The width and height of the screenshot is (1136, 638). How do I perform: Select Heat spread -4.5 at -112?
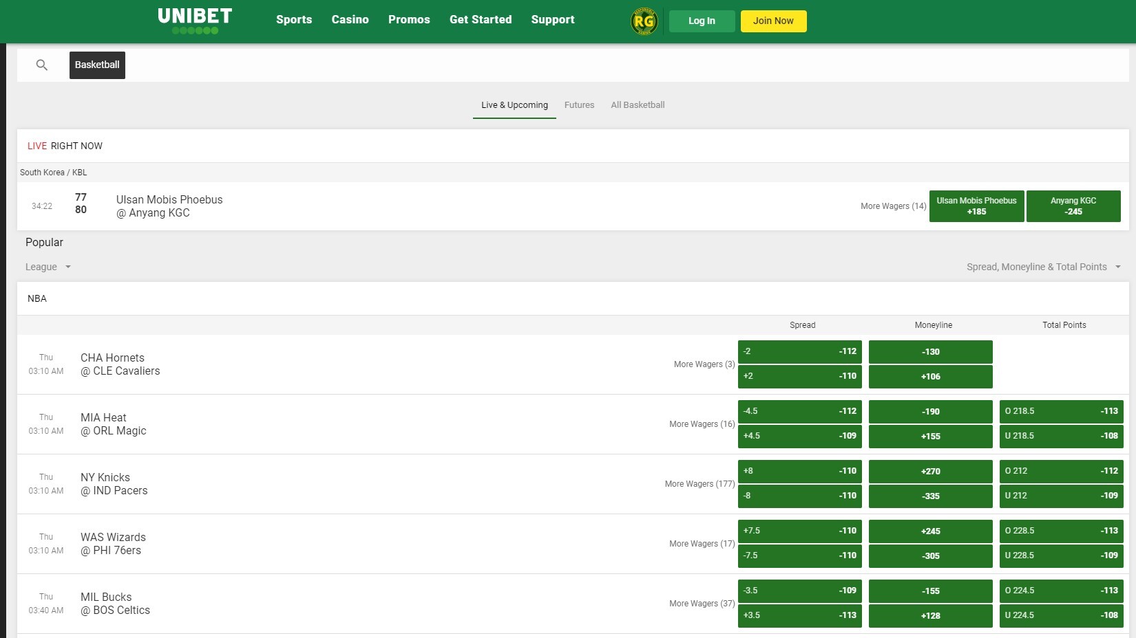[800, 411]
